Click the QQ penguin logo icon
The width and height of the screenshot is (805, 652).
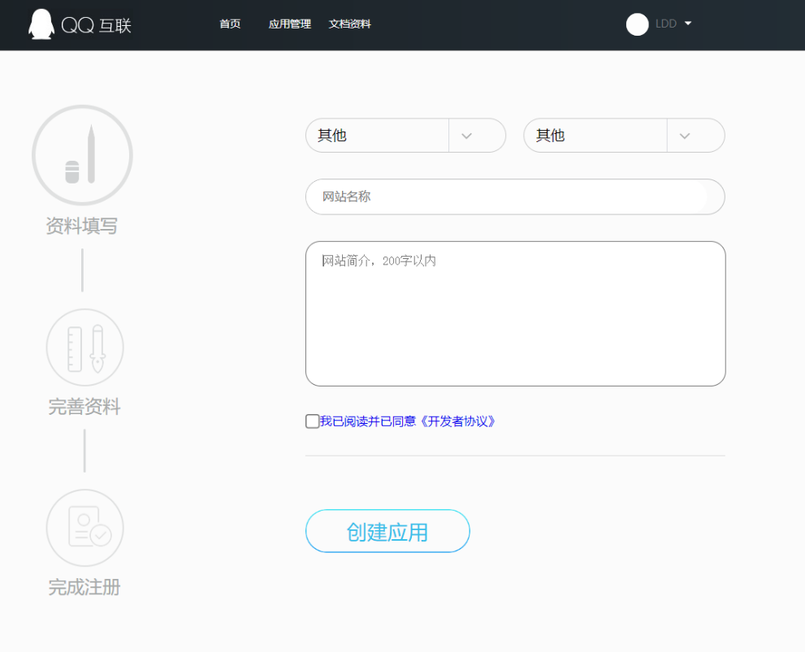click(41, 24)
